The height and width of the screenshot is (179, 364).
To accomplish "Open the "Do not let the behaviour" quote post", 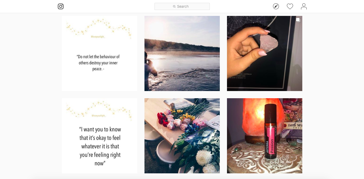I will coord(99,53).
